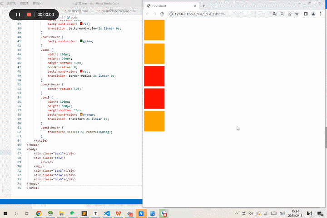Open Windows taskbar search

coord(16,213)
